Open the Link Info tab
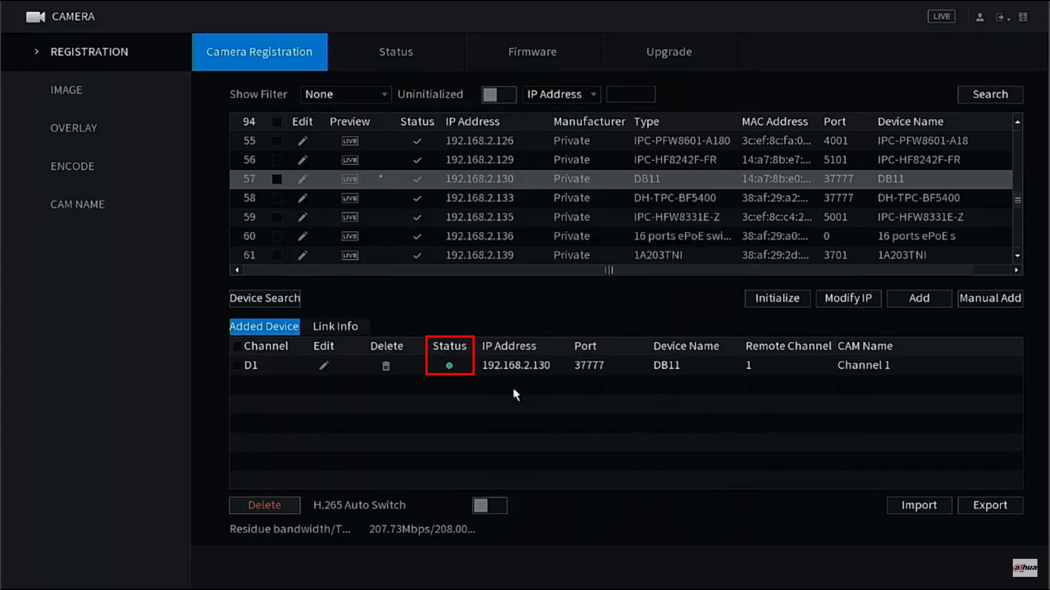 click(335, 326)
